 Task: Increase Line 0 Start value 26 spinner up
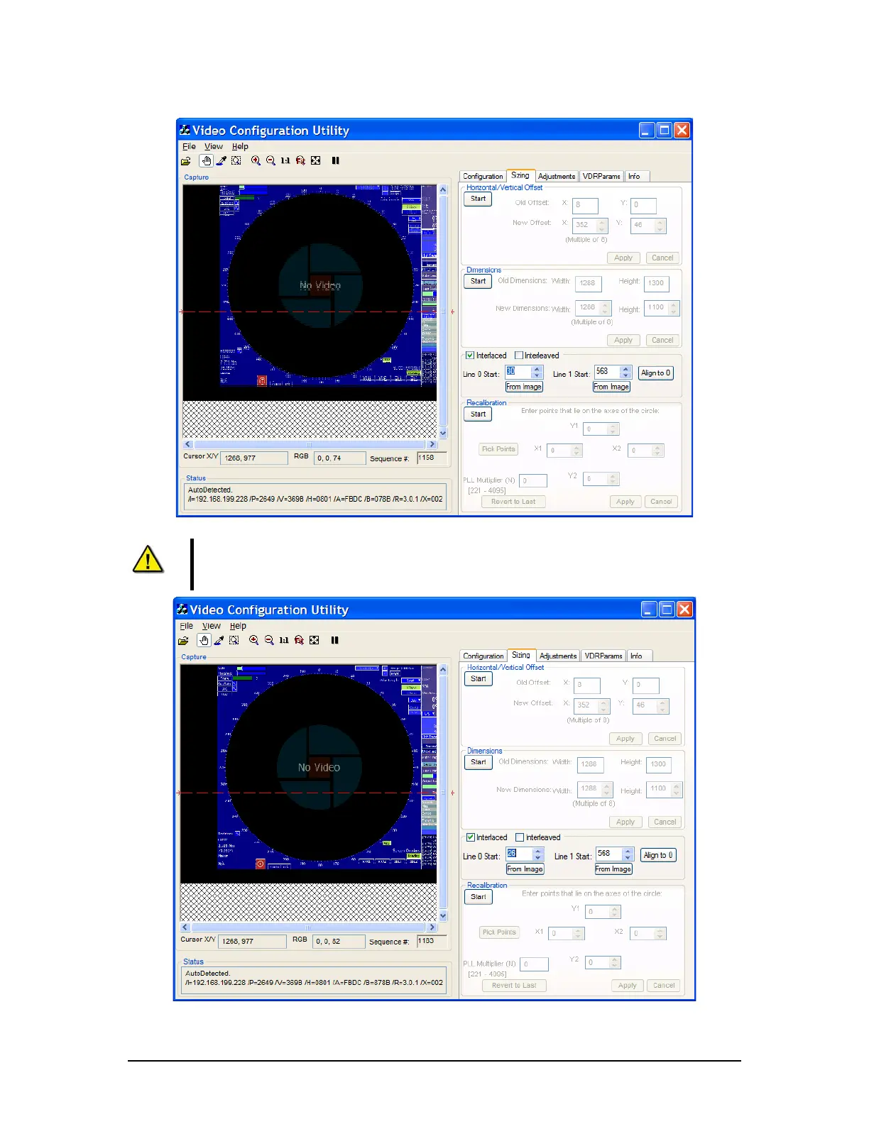click(538, 852)
